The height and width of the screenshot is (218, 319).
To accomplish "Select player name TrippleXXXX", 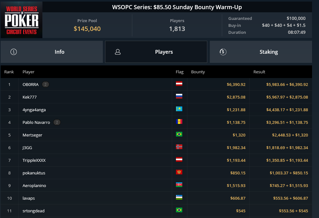I will [34, 160].
